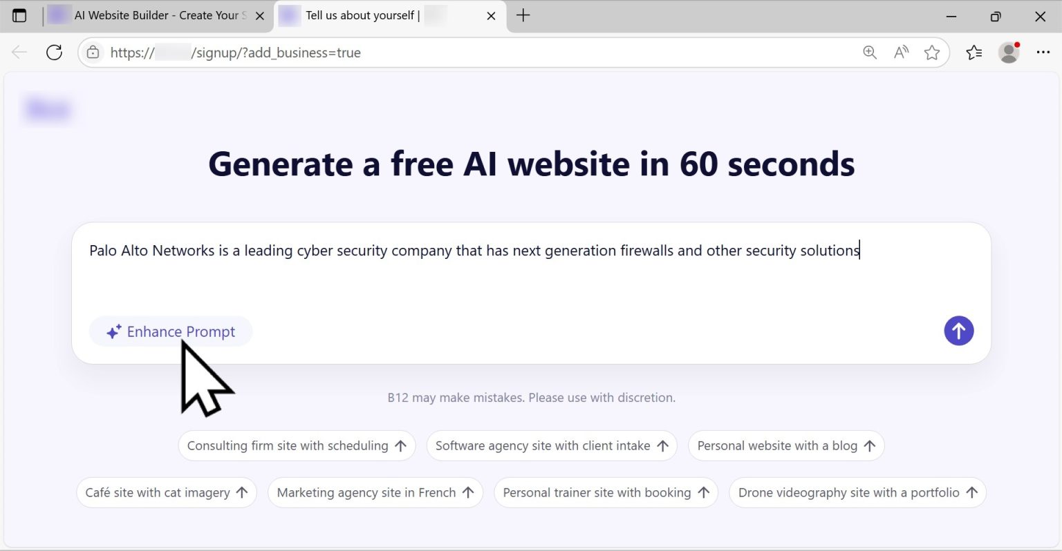The height and width of the screenshot is (551, 1062).
Task: Click the purple submit arrow button
Action: click(959, 331)
